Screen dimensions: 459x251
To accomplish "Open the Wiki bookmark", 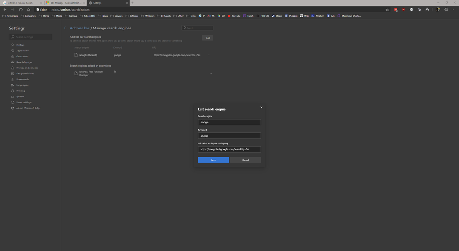I will (304, 16).
